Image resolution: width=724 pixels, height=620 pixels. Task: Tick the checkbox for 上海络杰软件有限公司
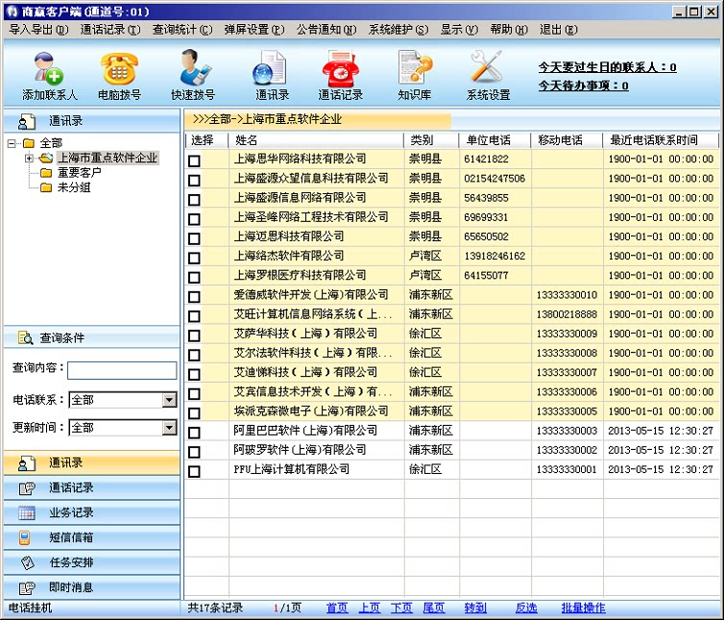click(x=194, y=258)
